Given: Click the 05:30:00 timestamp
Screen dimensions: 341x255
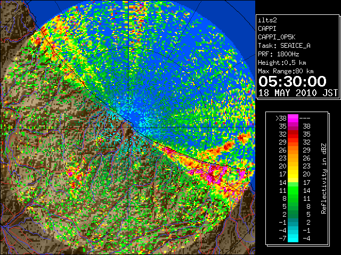Looking at the screenshot, I should 293,81.
